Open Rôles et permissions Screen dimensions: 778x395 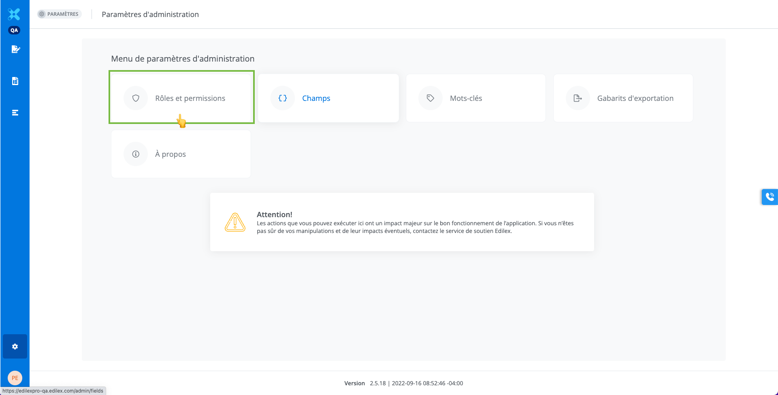click(190, 98)
